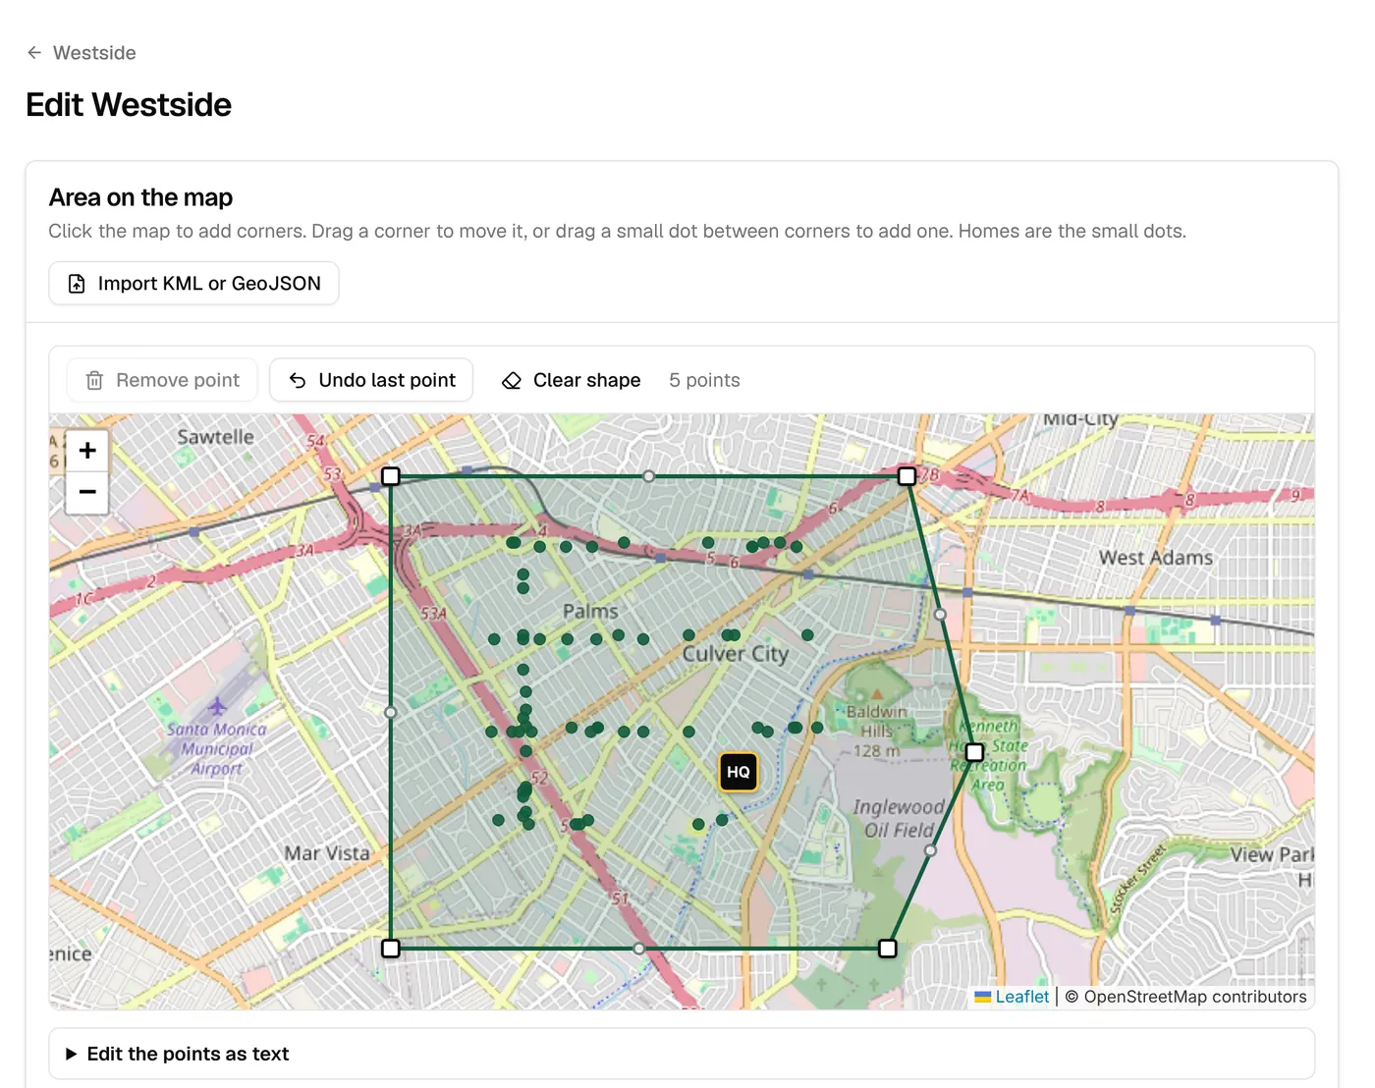The width and height of the screenshot is (1375, 1088).
Task: Select the bottom-right polygon corner handle
Action: pyautogui.click(x=888, y=949)
